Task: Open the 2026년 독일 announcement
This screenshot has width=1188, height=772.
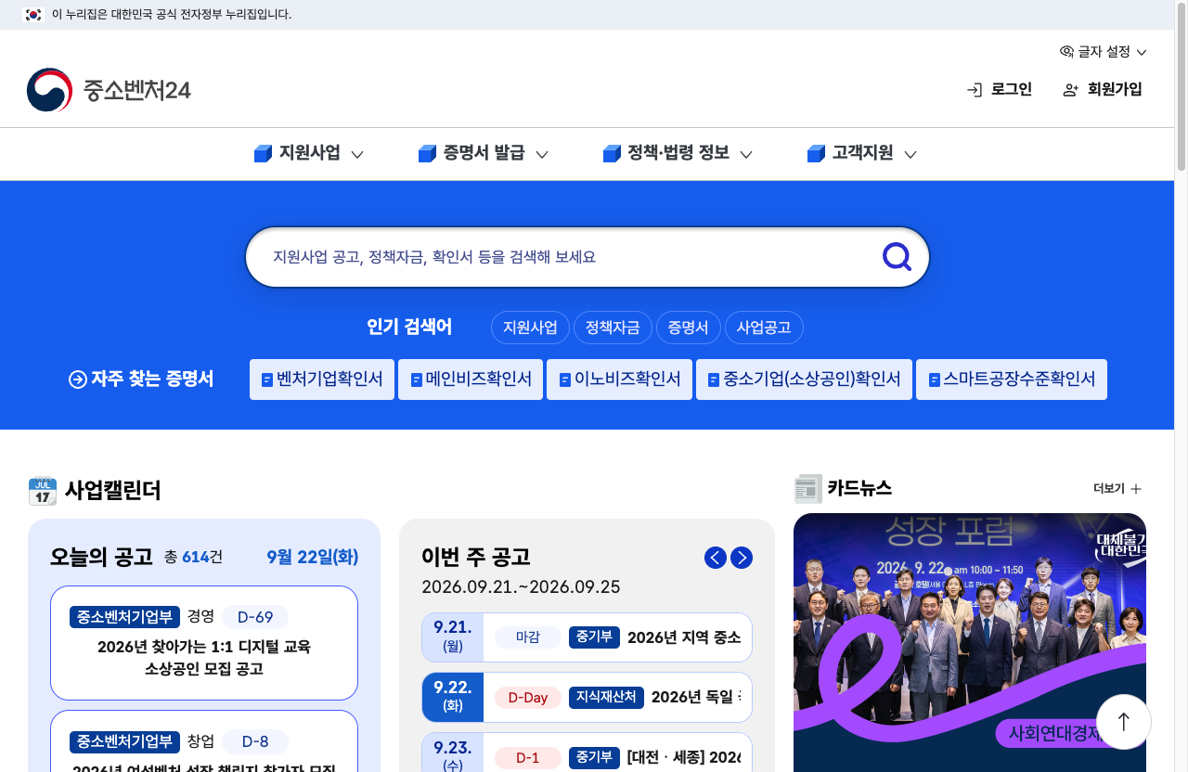Action: [696, 697]
